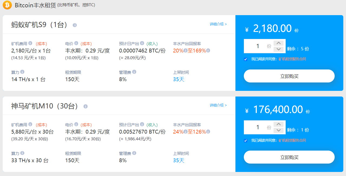Image resolution: width=346 pixels, height=176 pixels.
Task: Uncheck agreement checkbox in the ¥176,400.00 panel
Action: [246, 141]
